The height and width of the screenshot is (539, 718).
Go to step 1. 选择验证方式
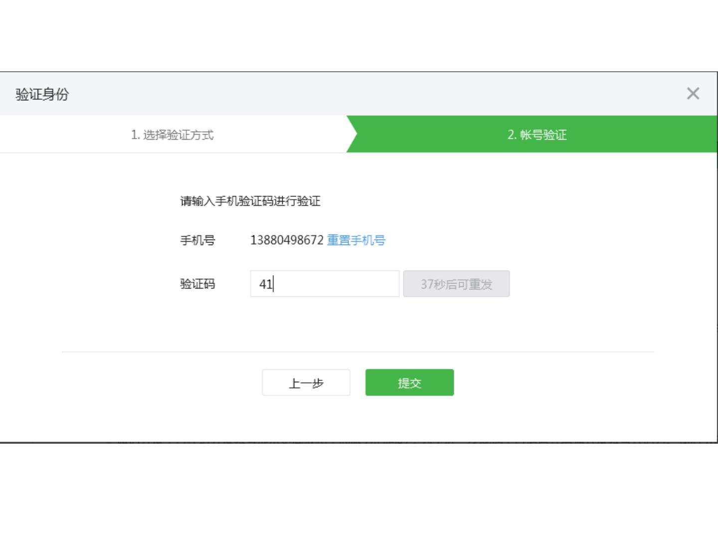[173, 135]
